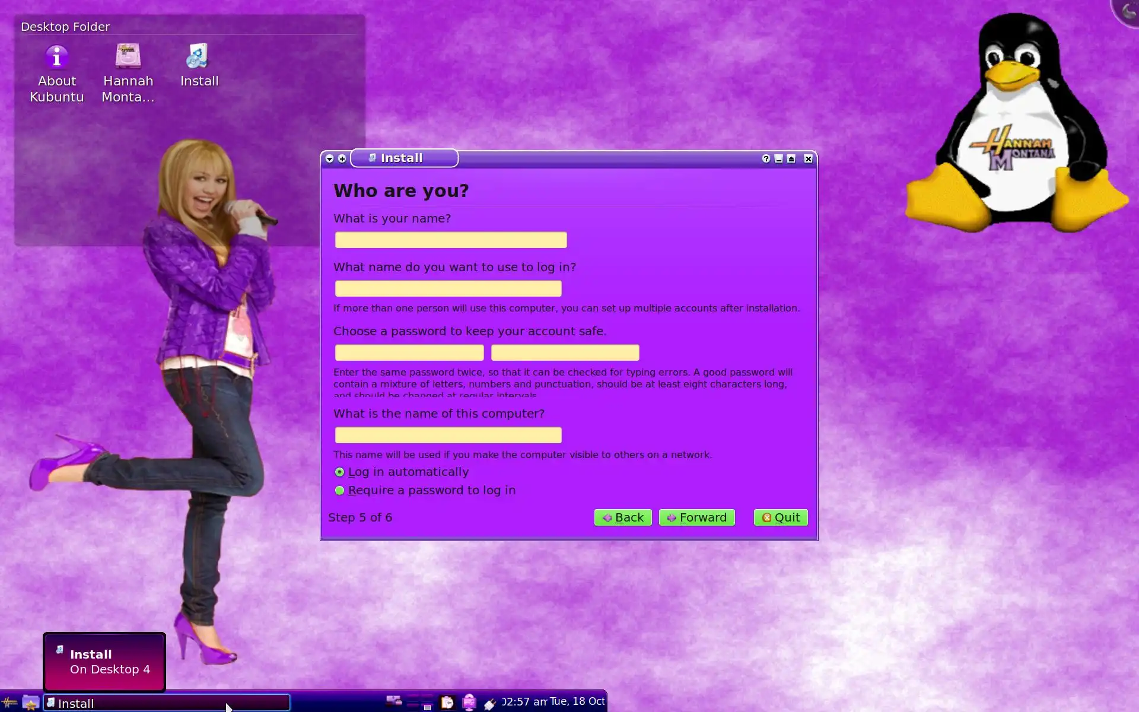Click the device notifier plug icon
1139x712 pixels.
[489, 704]
